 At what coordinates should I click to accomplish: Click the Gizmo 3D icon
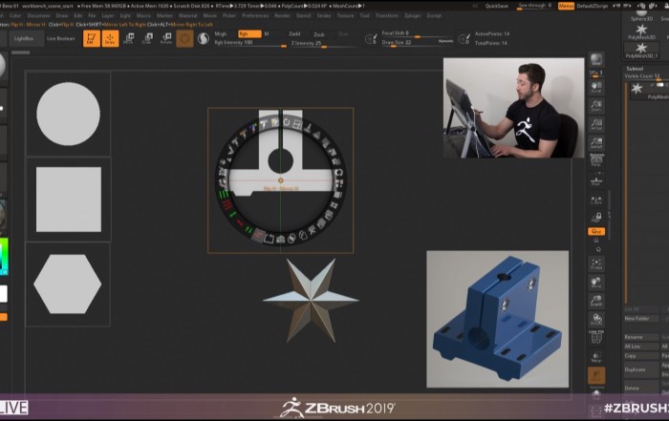185,38
